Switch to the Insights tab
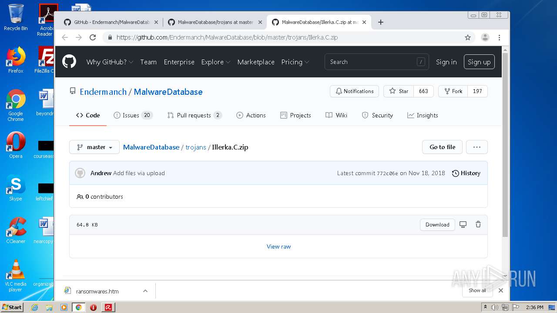The image size is (557, 313). coord(423,115)
